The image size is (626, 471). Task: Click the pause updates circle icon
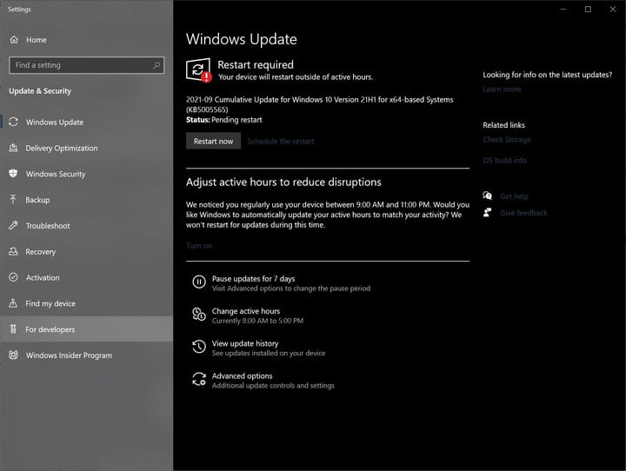(x=199, y=282)
